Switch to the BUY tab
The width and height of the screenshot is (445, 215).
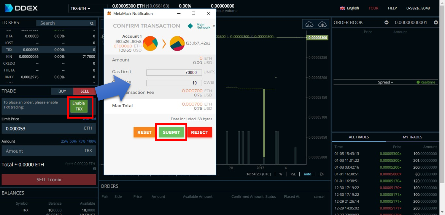coord(62,91)
